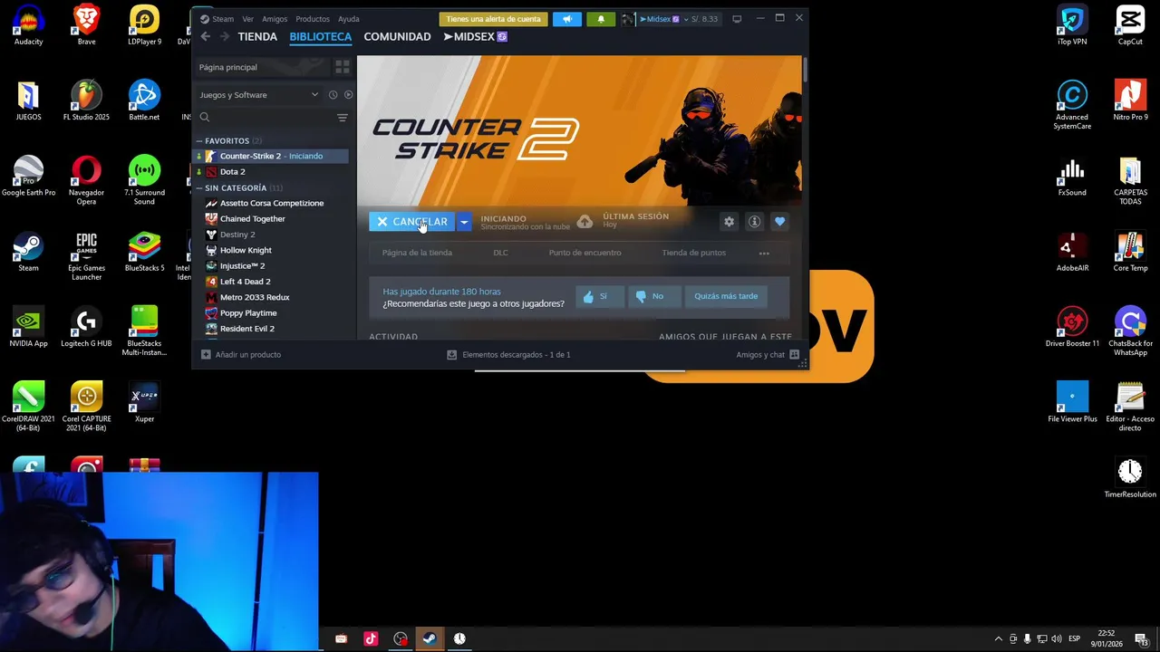
Task: Click the Steam icon in the taskbar
Action: point(430,638)
